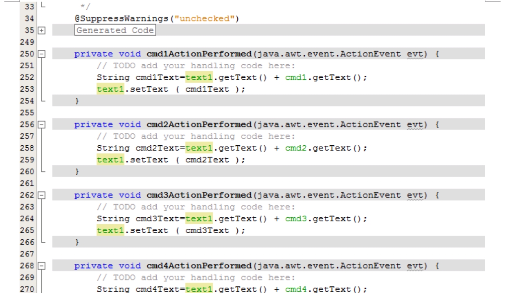Click cmd1Text inside setText on line 253
This screenshot has height=293, width=521.
pyautogui.click(x=207, y=89)
